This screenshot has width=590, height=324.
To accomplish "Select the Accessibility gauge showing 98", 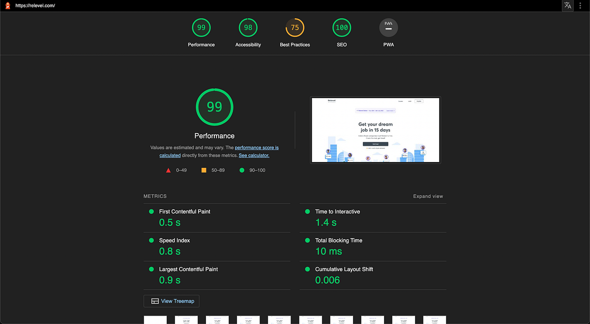I will 248,27.
